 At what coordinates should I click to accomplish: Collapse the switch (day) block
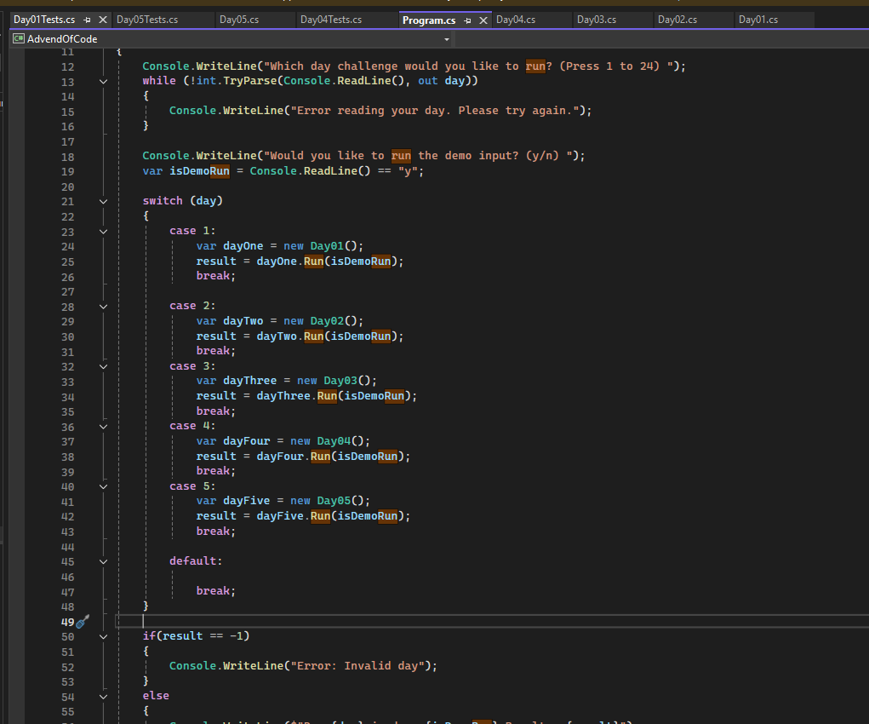tap(103, 202)
